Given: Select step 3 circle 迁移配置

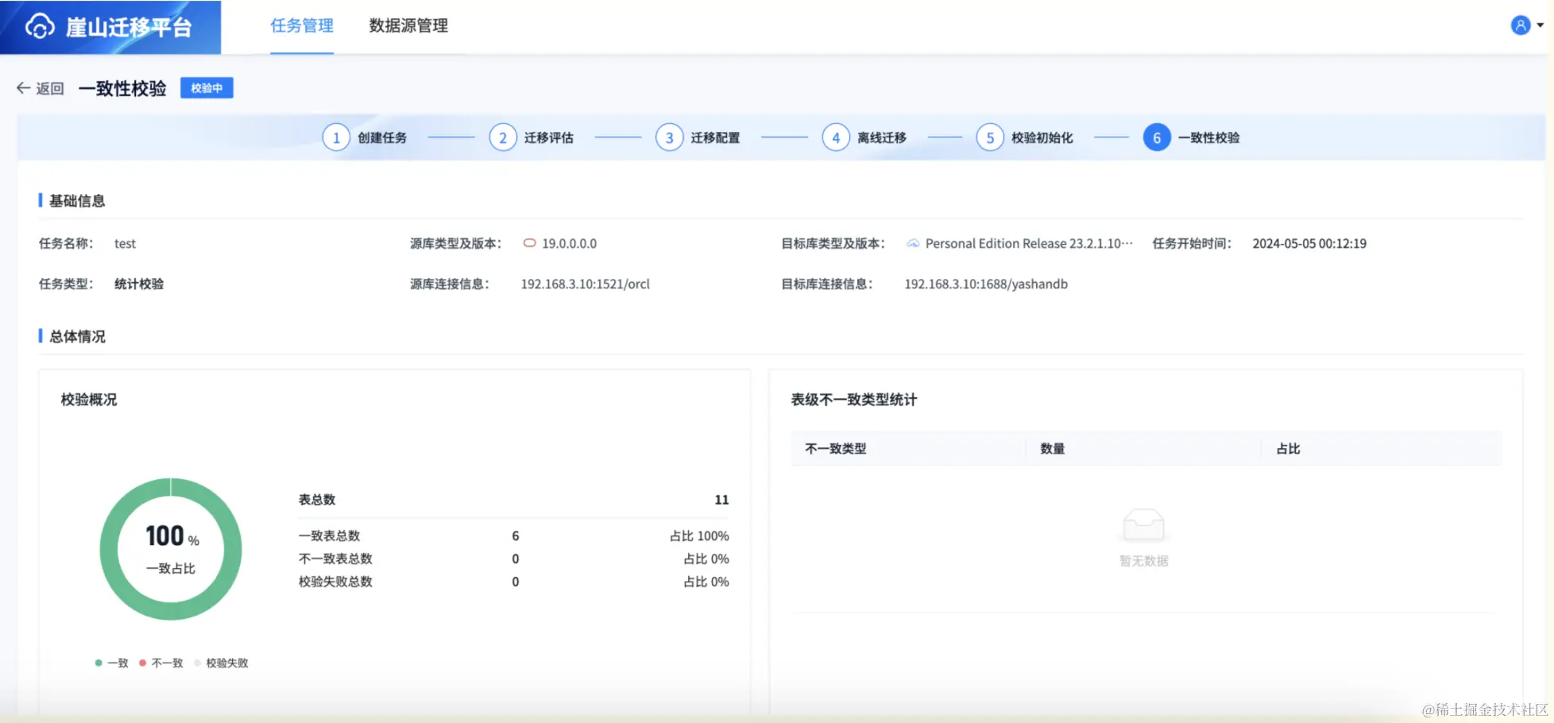Looking at the screenshot, I should pos(670,137).
